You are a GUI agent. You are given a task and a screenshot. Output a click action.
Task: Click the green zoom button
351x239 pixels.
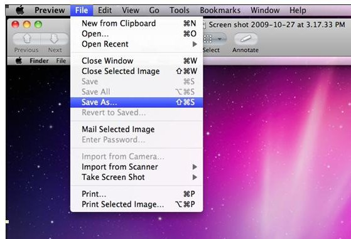pyautogui.click(x=38, y=24)
